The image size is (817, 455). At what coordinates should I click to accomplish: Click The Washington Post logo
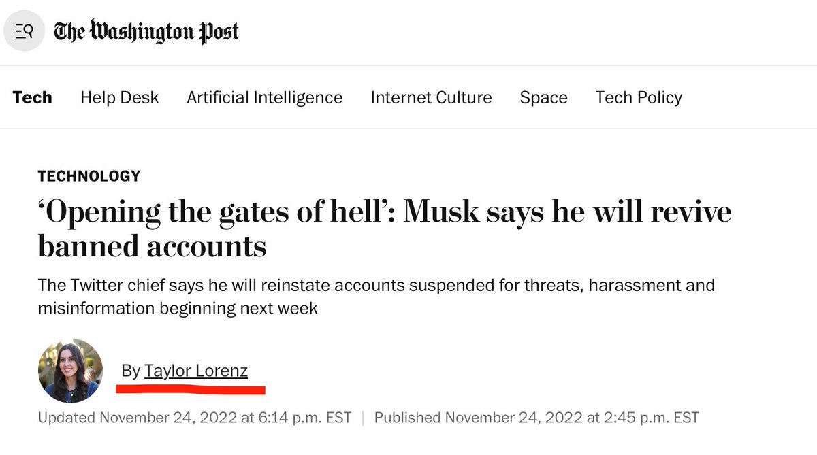click(x=146, y=32)
